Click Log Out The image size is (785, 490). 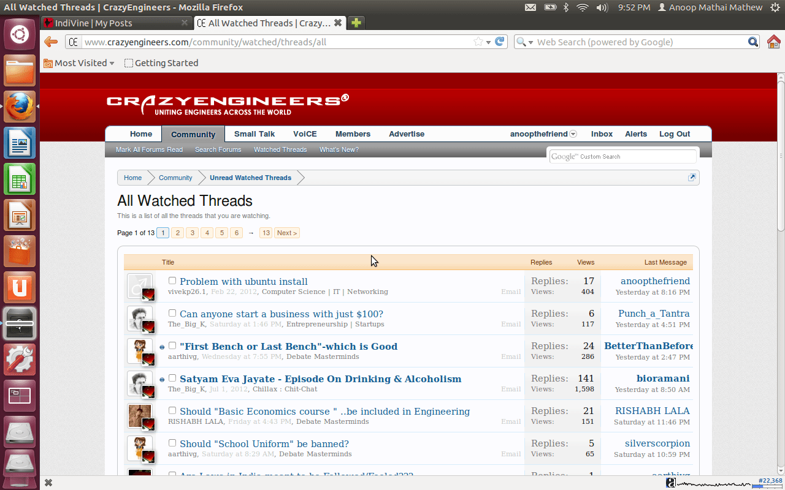(675, 134)
